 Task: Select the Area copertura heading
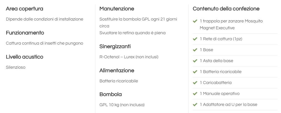point(24,9)
